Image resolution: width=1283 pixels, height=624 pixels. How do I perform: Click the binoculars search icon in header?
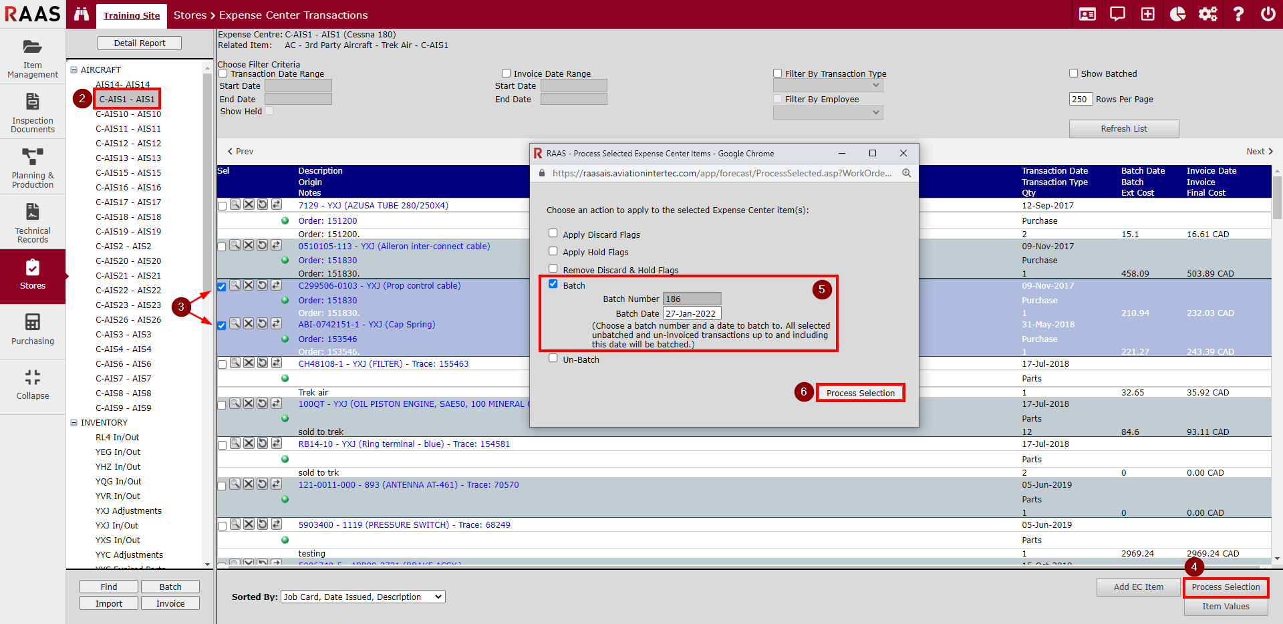[82, 14]
